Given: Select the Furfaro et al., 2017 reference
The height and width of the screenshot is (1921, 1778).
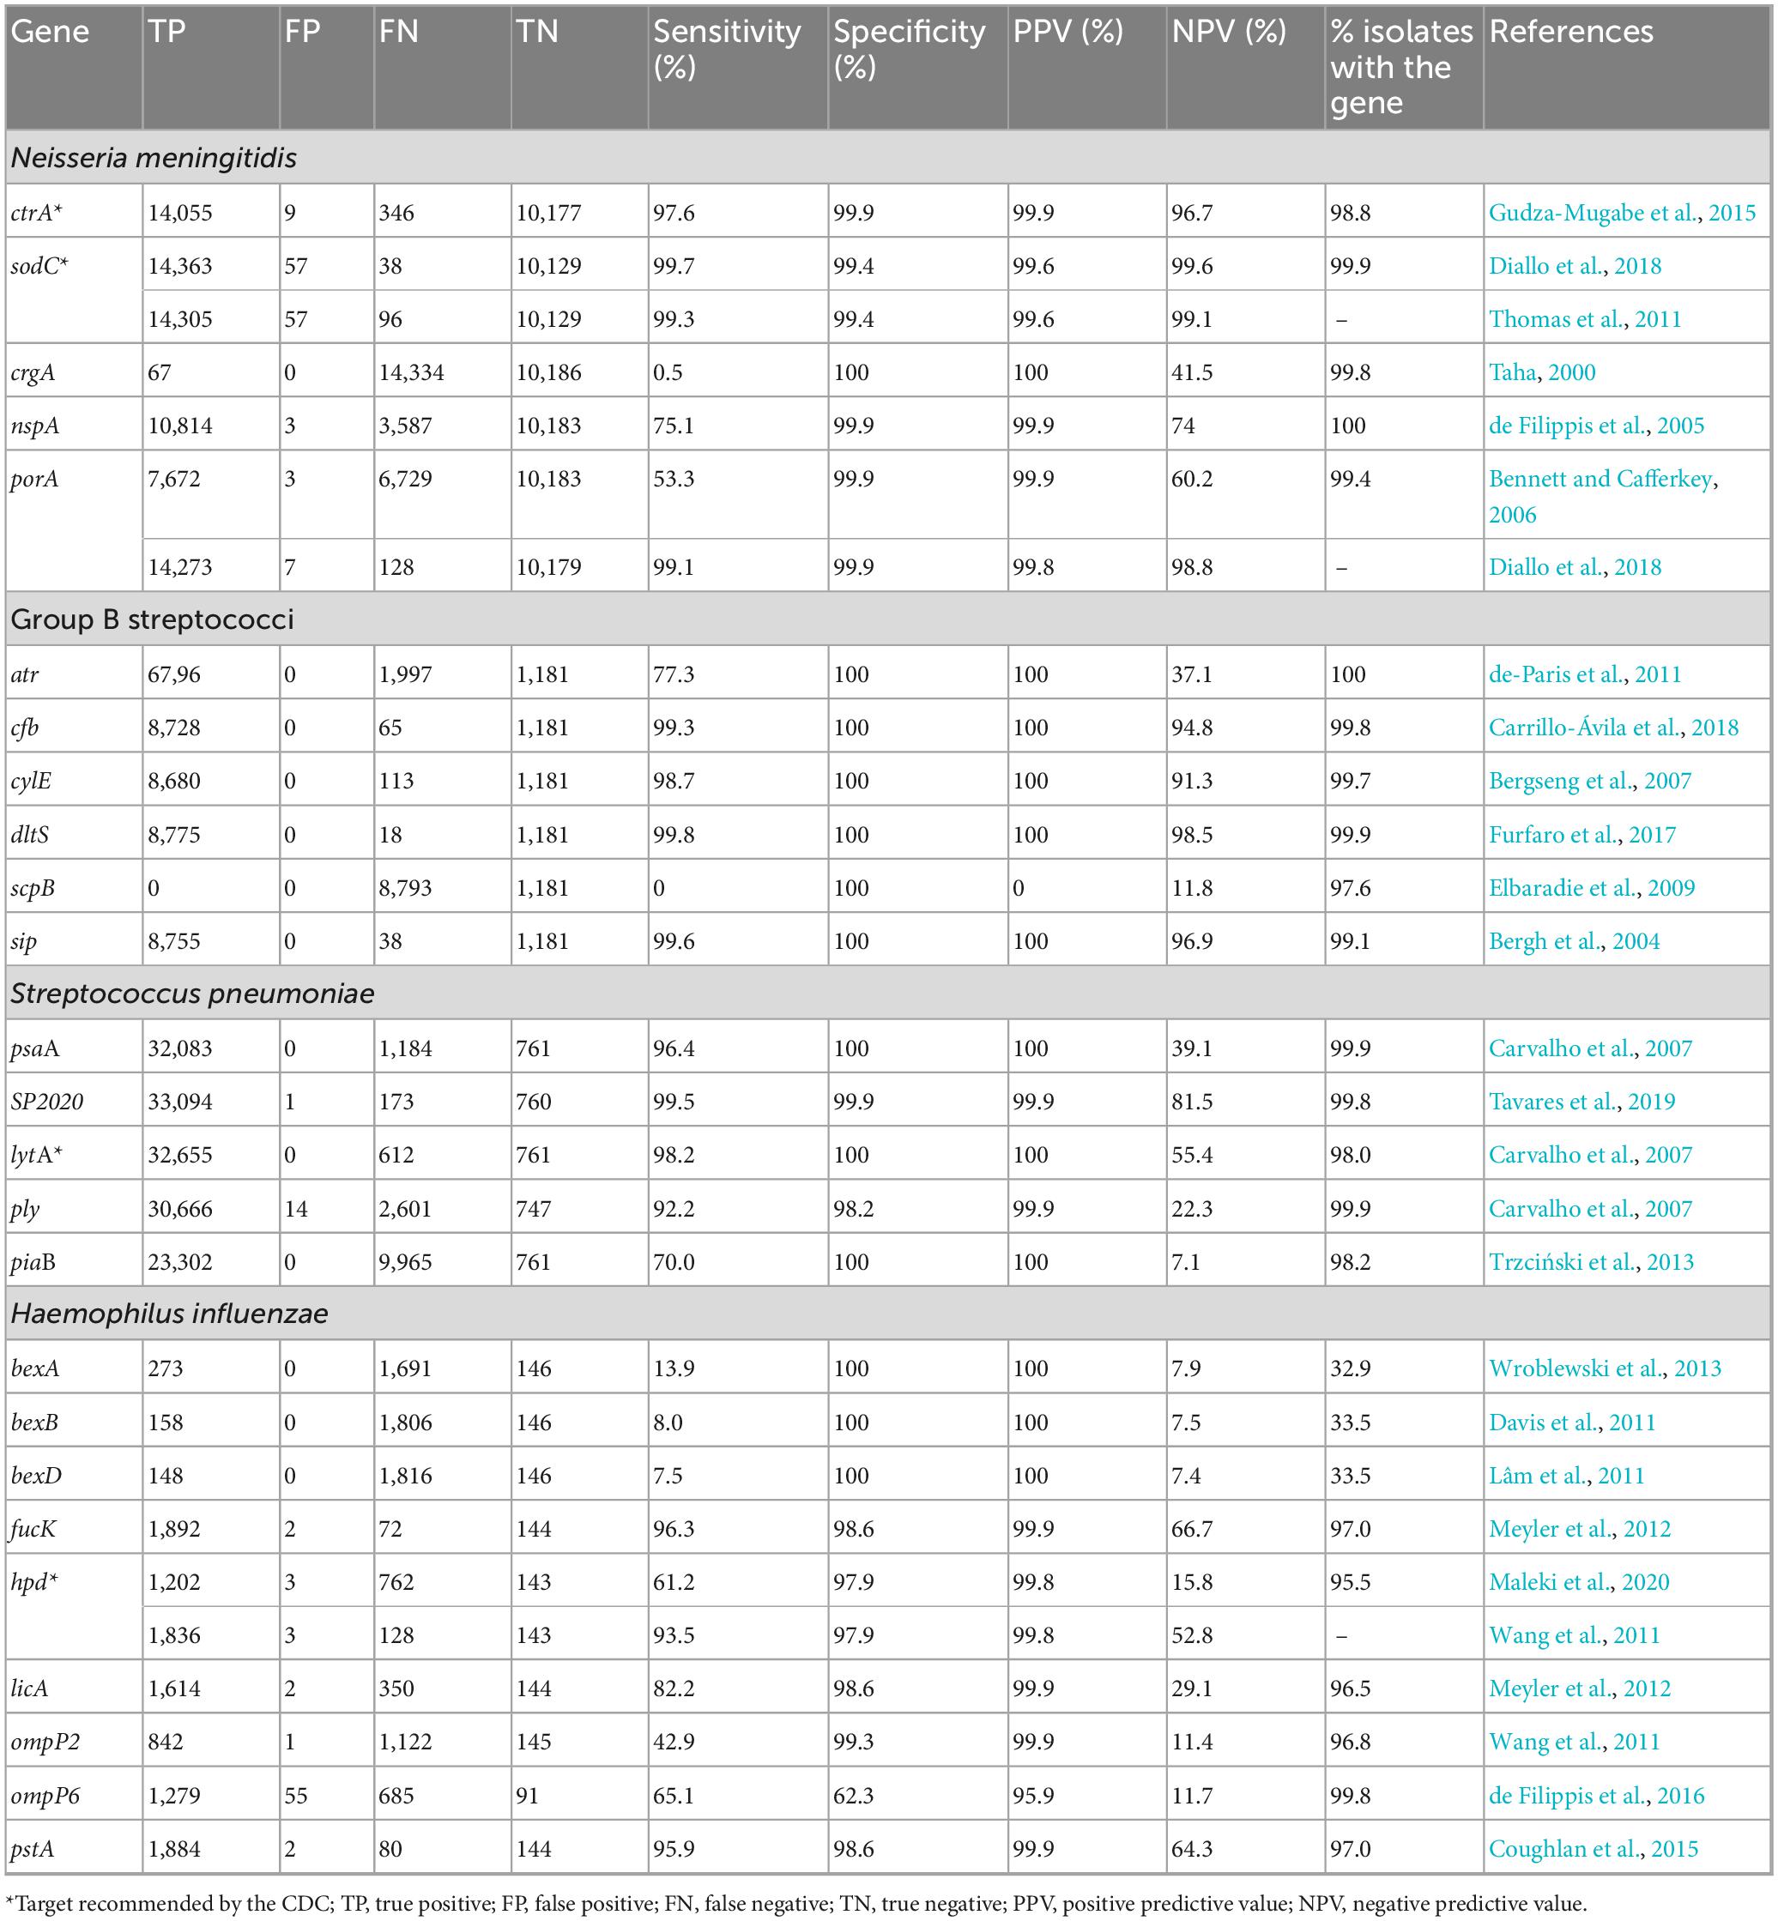Looking at the screenshot, I should point(1581,835).
